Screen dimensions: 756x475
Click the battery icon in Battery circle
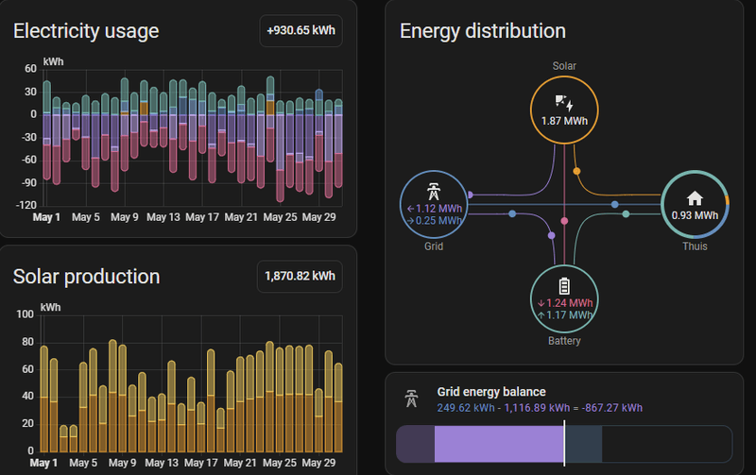click(564, 286)
